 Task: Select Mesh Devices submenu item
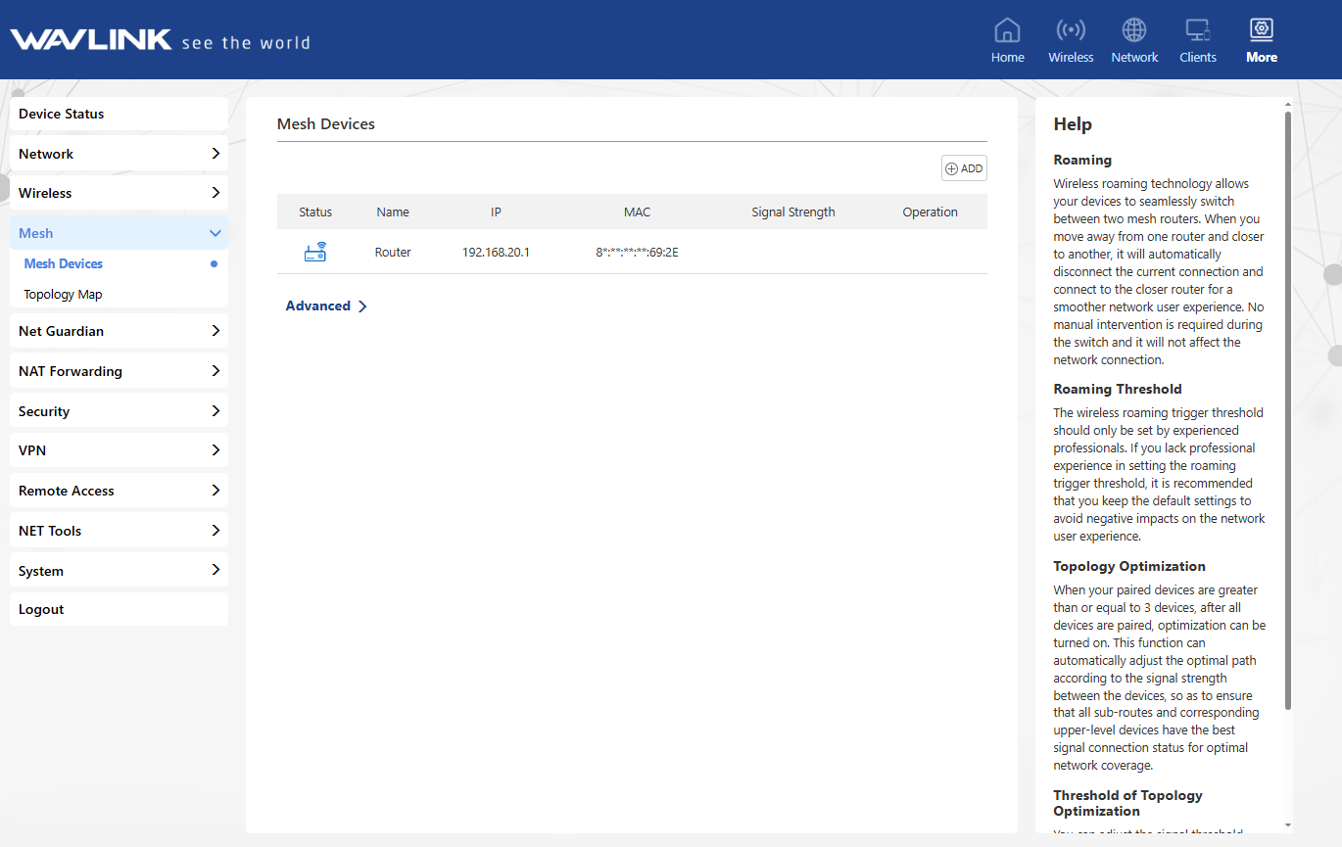point(64,264)
